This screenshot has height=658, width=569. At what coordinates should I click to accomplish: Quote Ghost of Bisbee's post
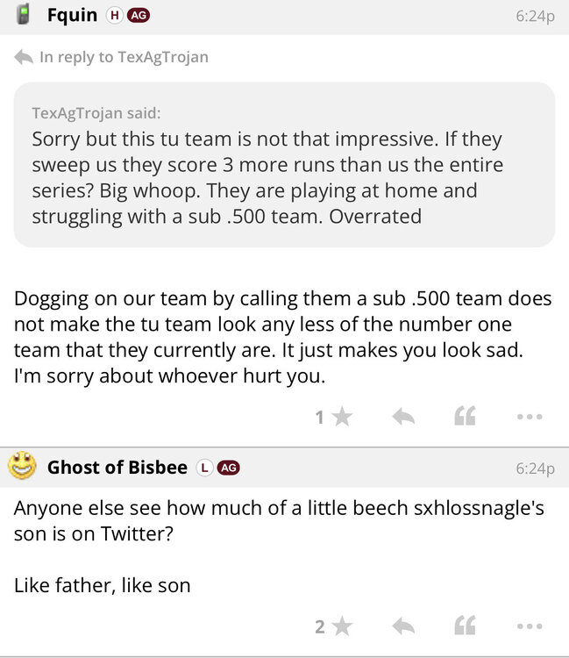tap(465, 626)
